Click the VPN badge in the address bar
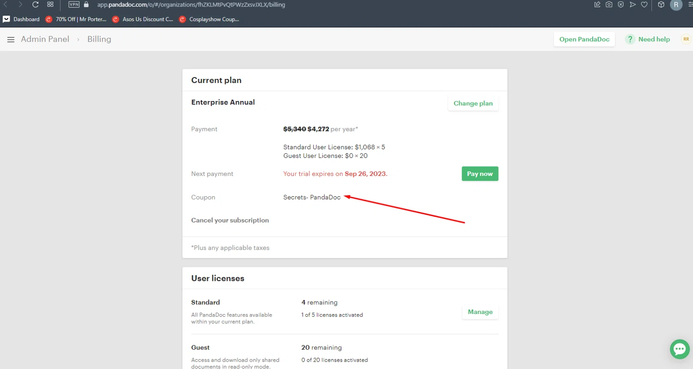This screenshot has width=693, height=369. click(74, 5)
